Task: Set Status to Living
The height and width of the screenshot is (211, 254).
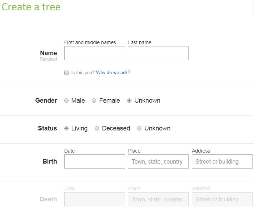Action: (66, 128)
